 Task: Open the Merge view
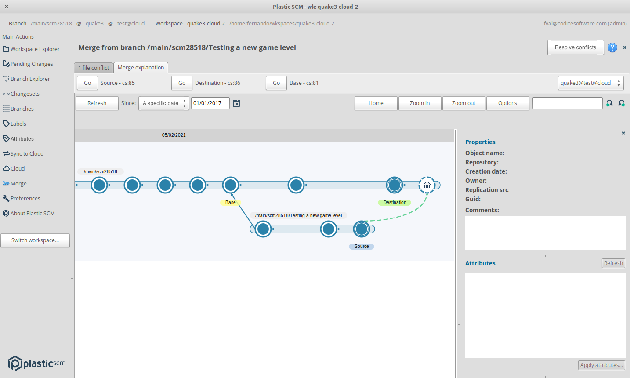(x=15, y=183)
